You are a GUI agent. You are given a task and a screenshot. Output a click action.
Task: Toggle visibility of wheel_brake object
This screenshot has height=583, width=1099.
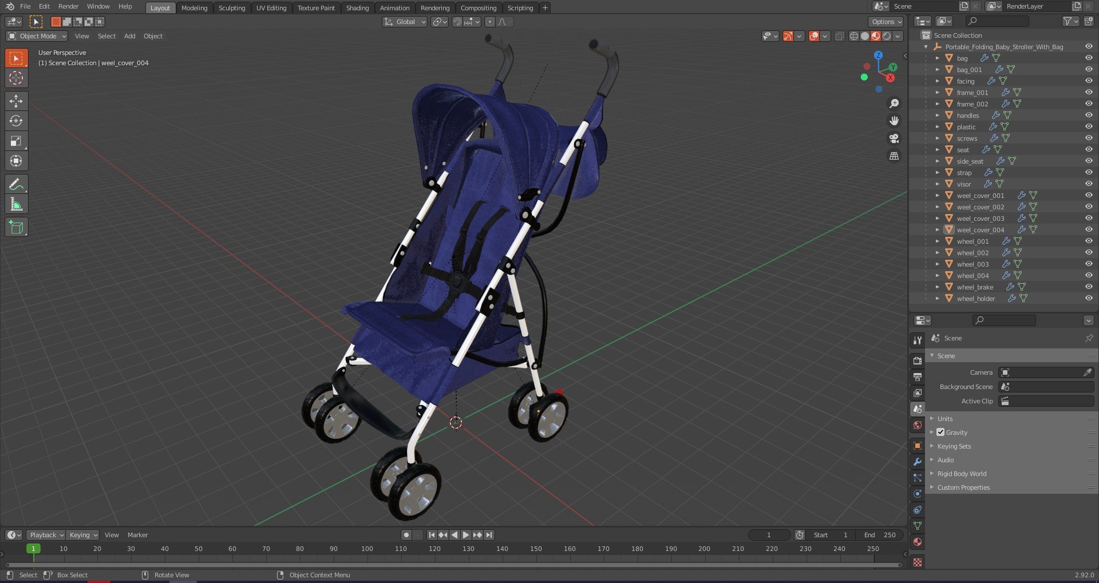(1088, 287)
